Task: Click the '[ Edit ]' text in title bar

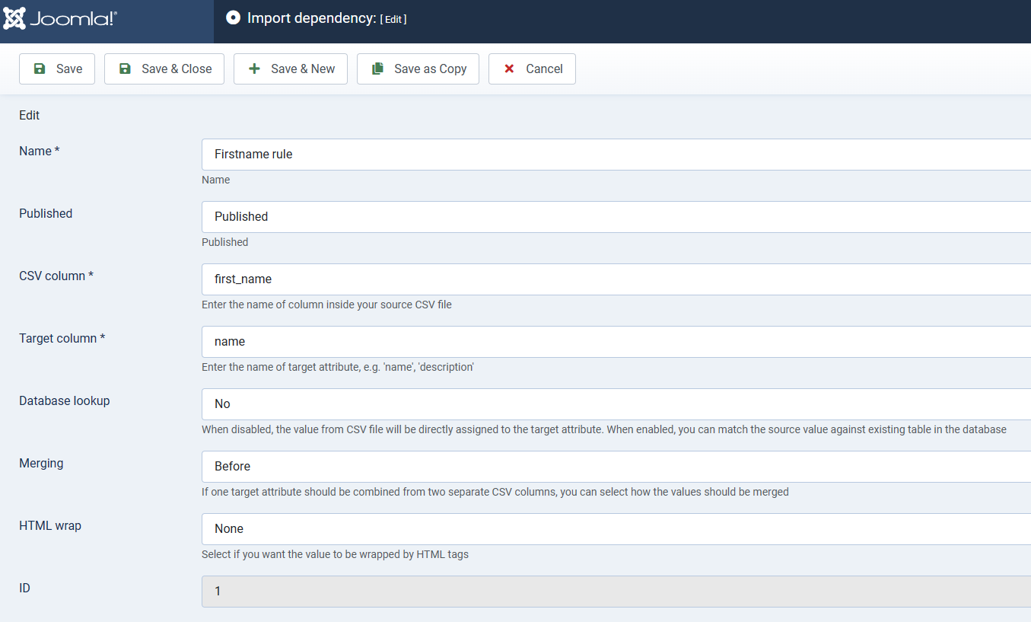Action: tap(393, 20)
